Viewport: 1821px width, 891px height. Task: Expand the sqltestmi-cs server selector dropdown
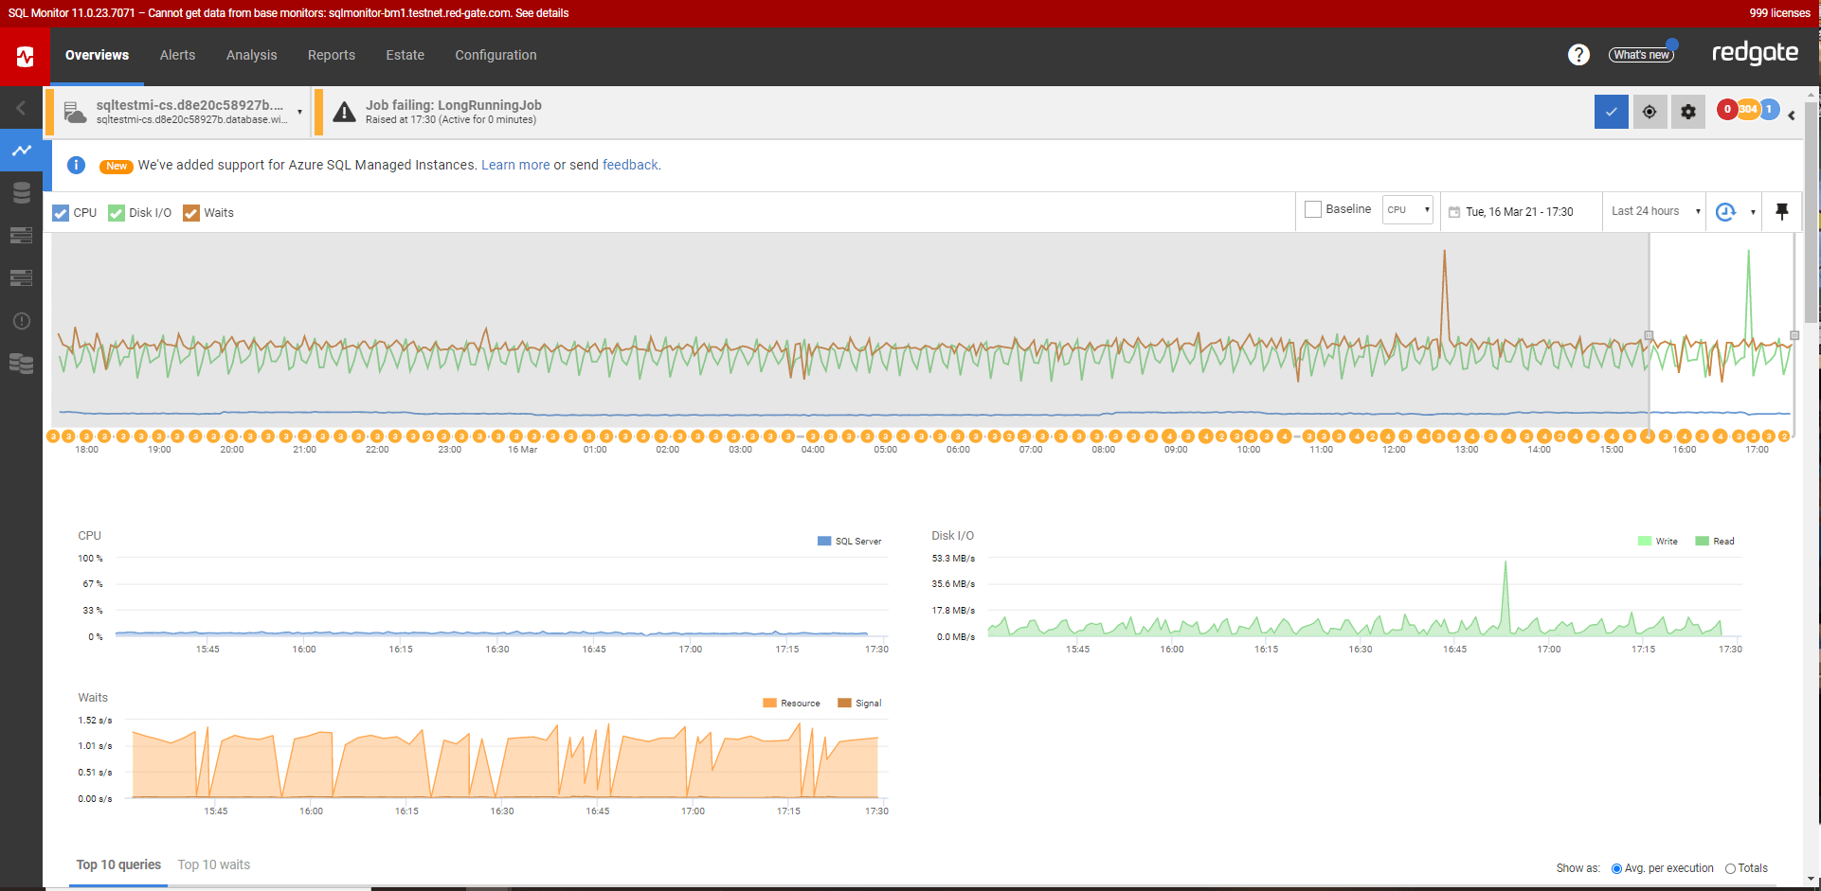[x=300, y=111]
